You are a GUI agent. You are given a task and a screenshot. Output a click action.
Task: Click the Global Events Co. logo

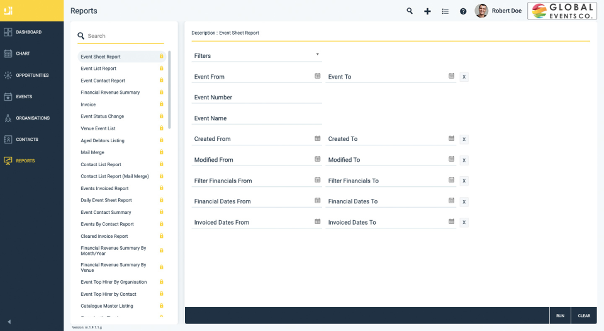point(562,11)
